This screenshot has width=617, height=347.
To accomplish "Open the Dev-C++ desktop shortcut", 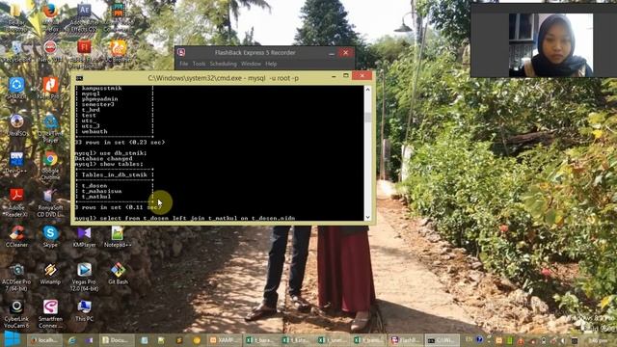I will click(16, 162).
